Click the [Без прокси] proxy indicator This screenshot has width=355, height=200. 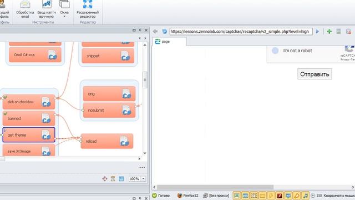pos(216,196)
